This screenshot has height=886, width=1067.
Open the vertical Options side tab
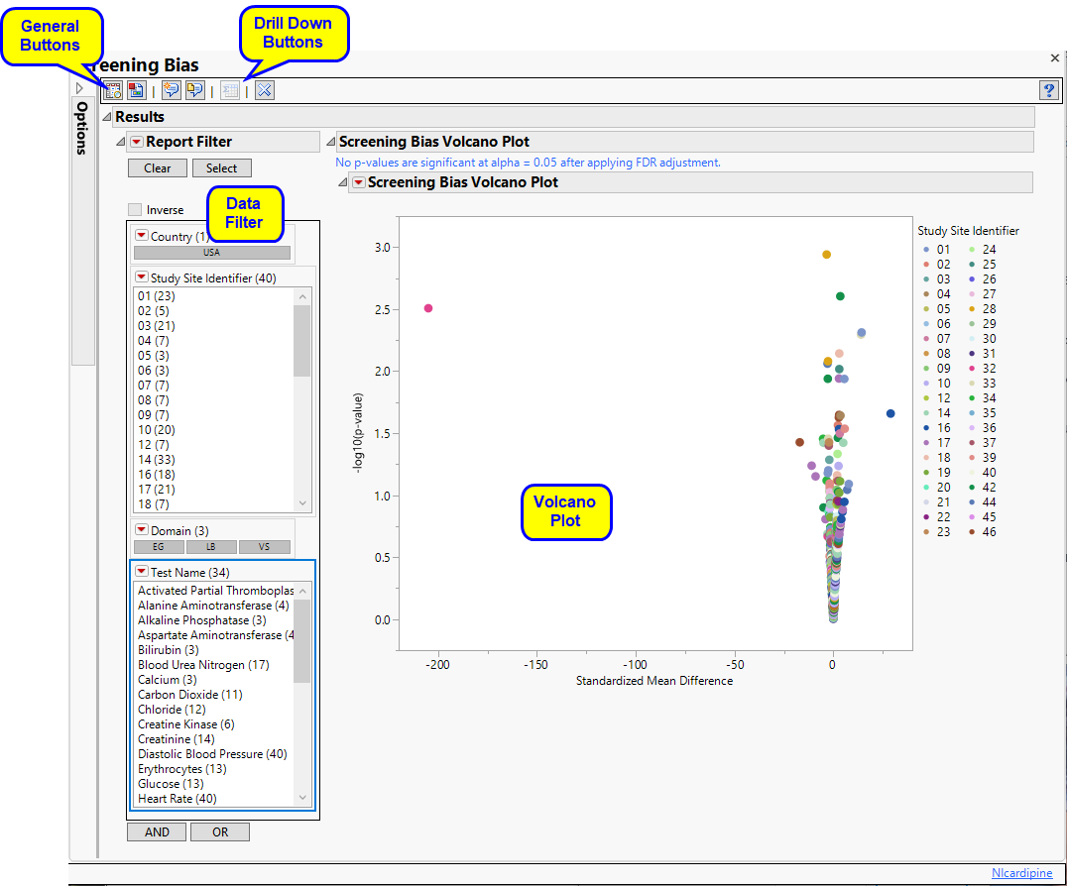[x=82, y=129]
